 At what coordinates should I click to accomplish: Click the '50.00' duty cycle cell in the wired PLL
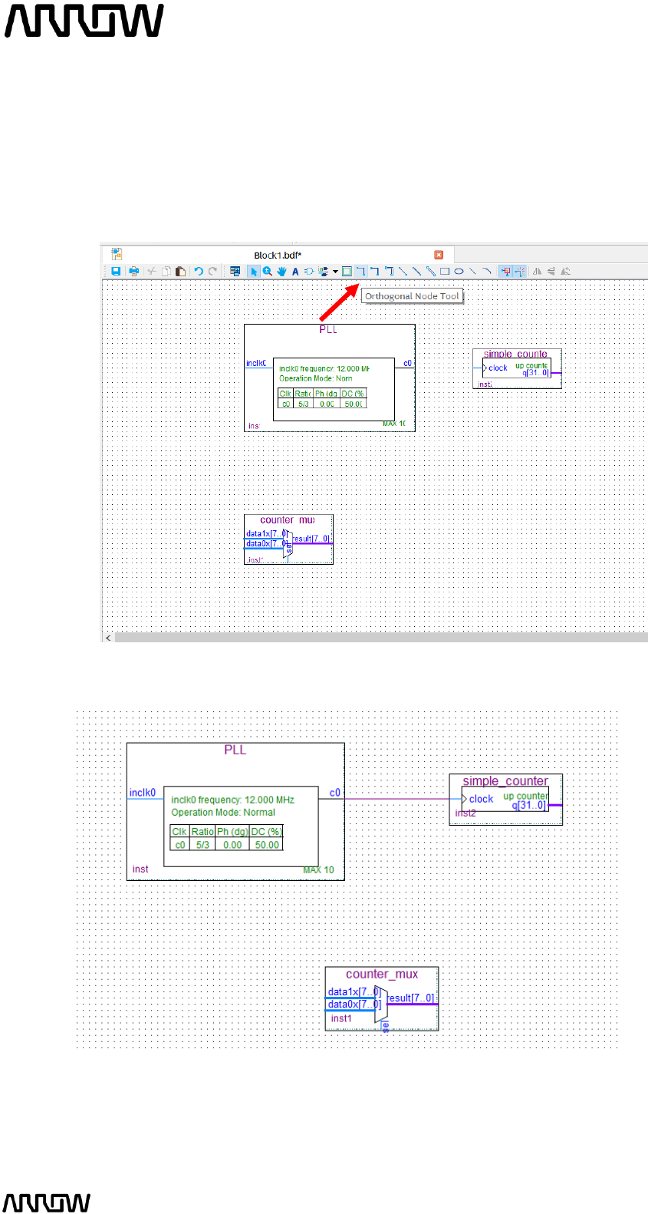[267, 844]
